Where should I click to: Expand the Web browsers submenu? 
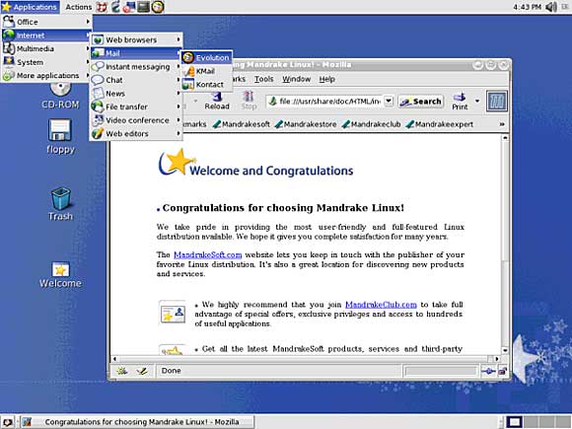tap(136, 39)
